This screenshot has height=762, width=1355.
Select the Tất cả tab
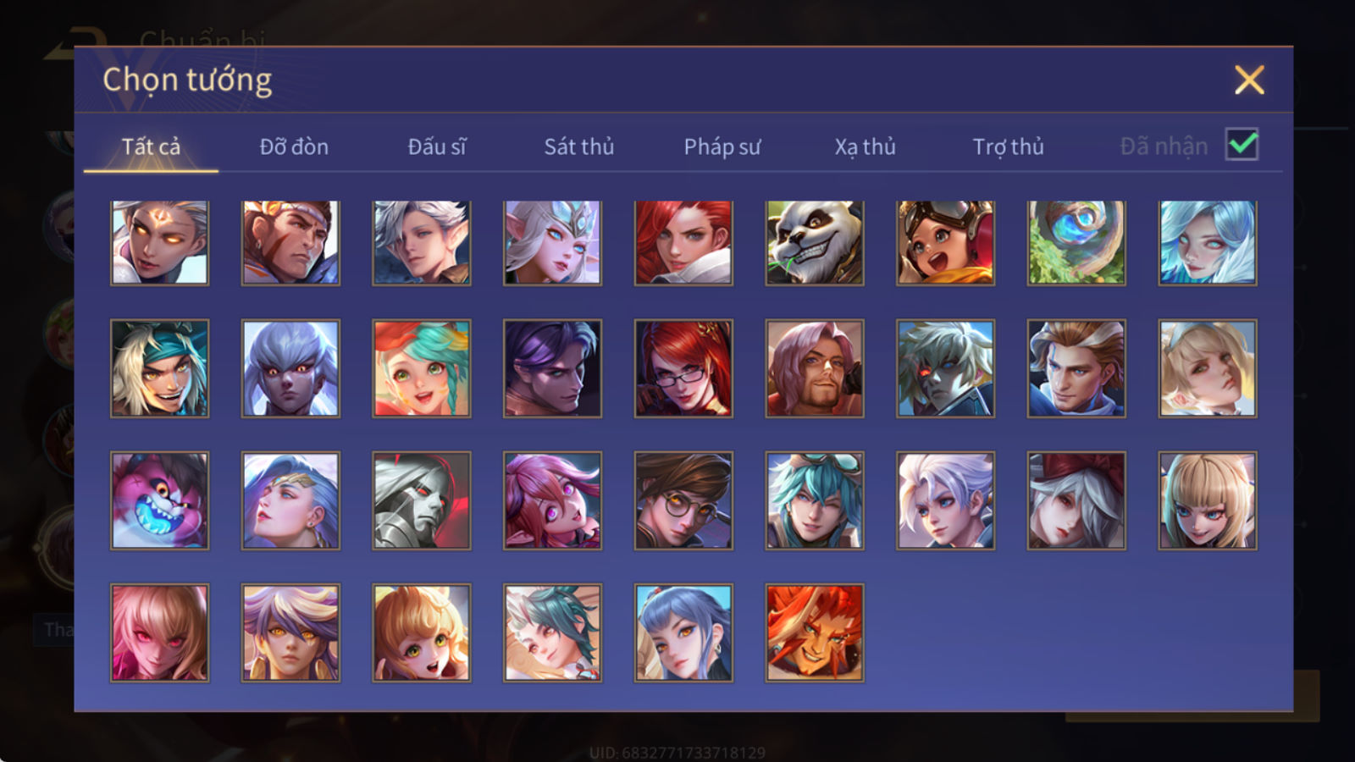point(151,146)
